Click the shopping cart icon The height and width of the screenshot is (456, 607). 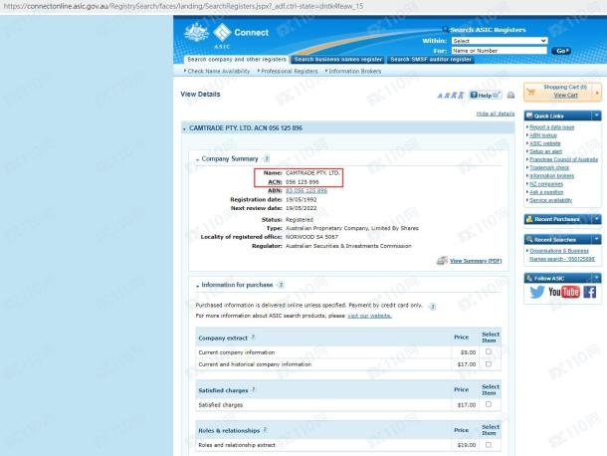(x=531, y=92)
